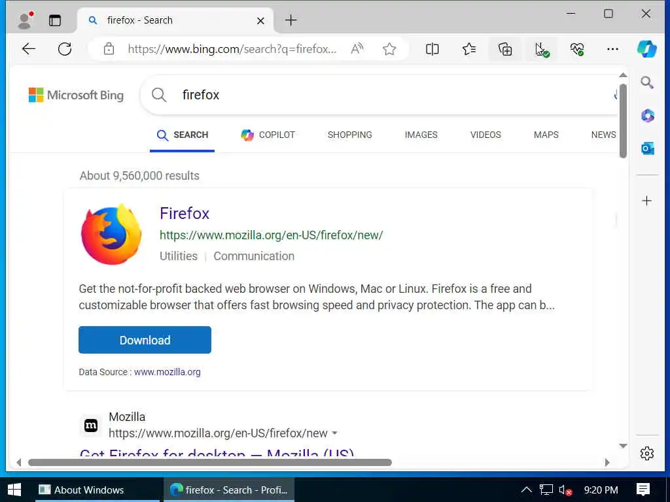Open a new tab with plus button
This screenshot has height=502, width=670.
coord(291,20)
